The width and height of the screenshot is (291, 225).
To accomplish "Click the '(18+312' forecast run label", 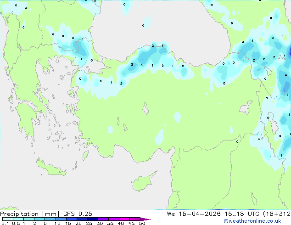I will 277,214.
